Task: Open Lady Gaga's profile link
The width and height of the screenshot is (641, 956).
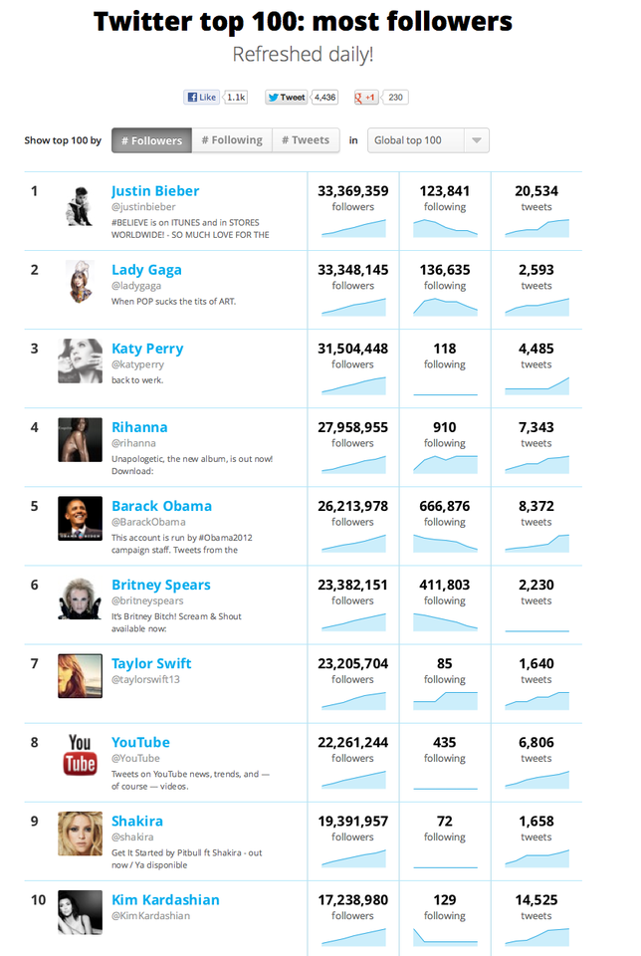Action: click(146, 270)
